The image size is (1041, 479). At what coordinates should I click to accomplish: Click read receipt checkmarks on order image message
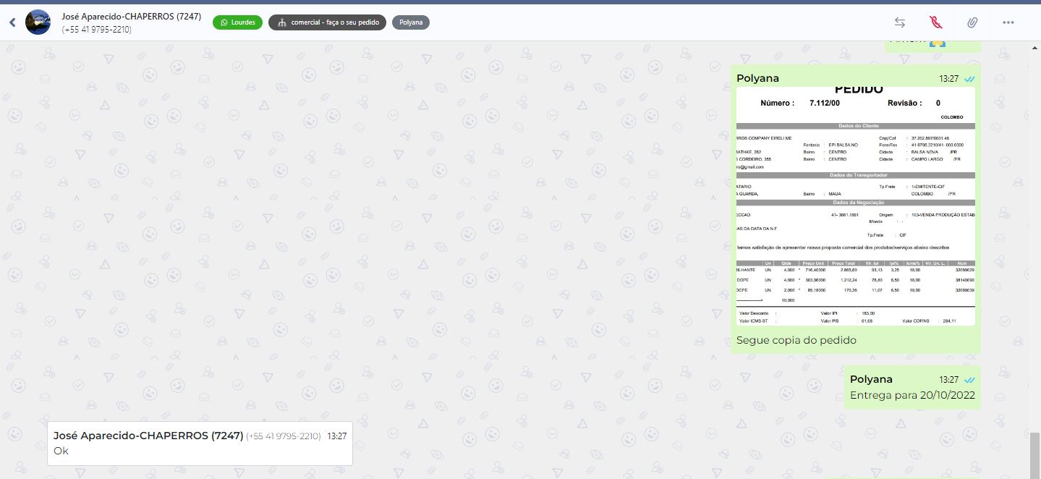coord(969,78)
